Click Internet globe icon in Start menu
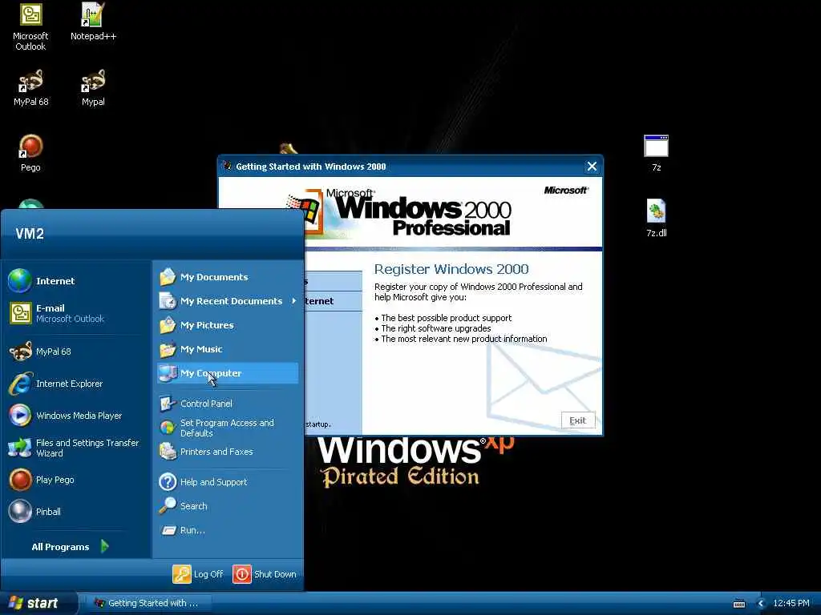Viewport: 821px width, 615px height. tap(20, 281)
